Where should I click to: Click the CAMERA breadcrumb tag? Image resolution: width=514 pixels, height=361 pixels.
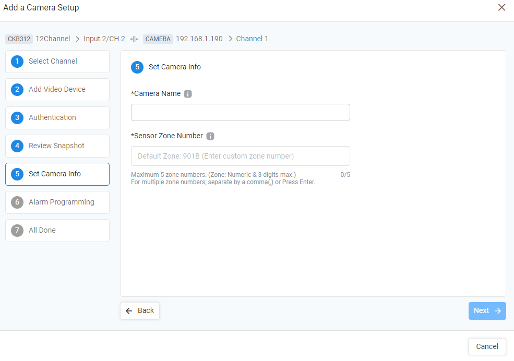[158, 39]
